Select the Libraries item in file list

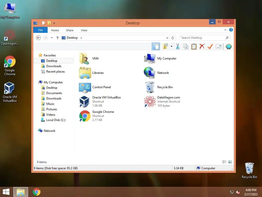point(91,73)
